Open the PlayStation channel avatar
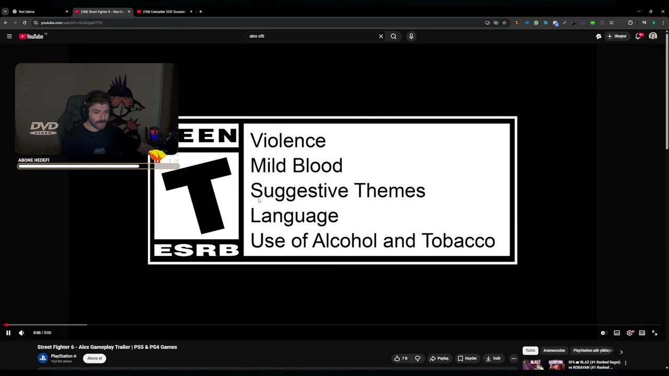Viewport: 669px width, 376px height. pyautogui.click(x=43, y=358)
